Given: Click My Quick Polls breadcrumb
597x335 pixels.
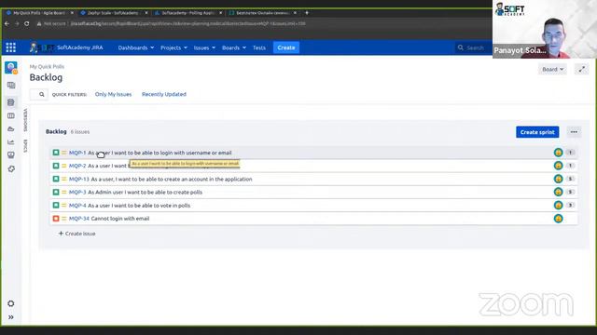Looking at the screenshot, I should pyautogui.click(x=47, y=66).
